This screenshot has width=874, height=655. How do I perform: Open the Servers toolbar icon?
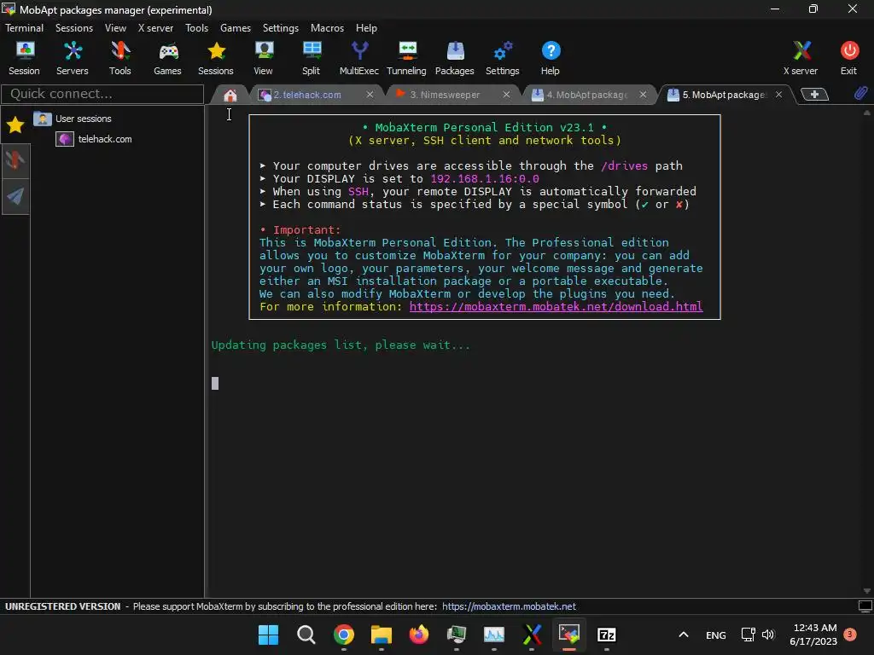(73, 58)
